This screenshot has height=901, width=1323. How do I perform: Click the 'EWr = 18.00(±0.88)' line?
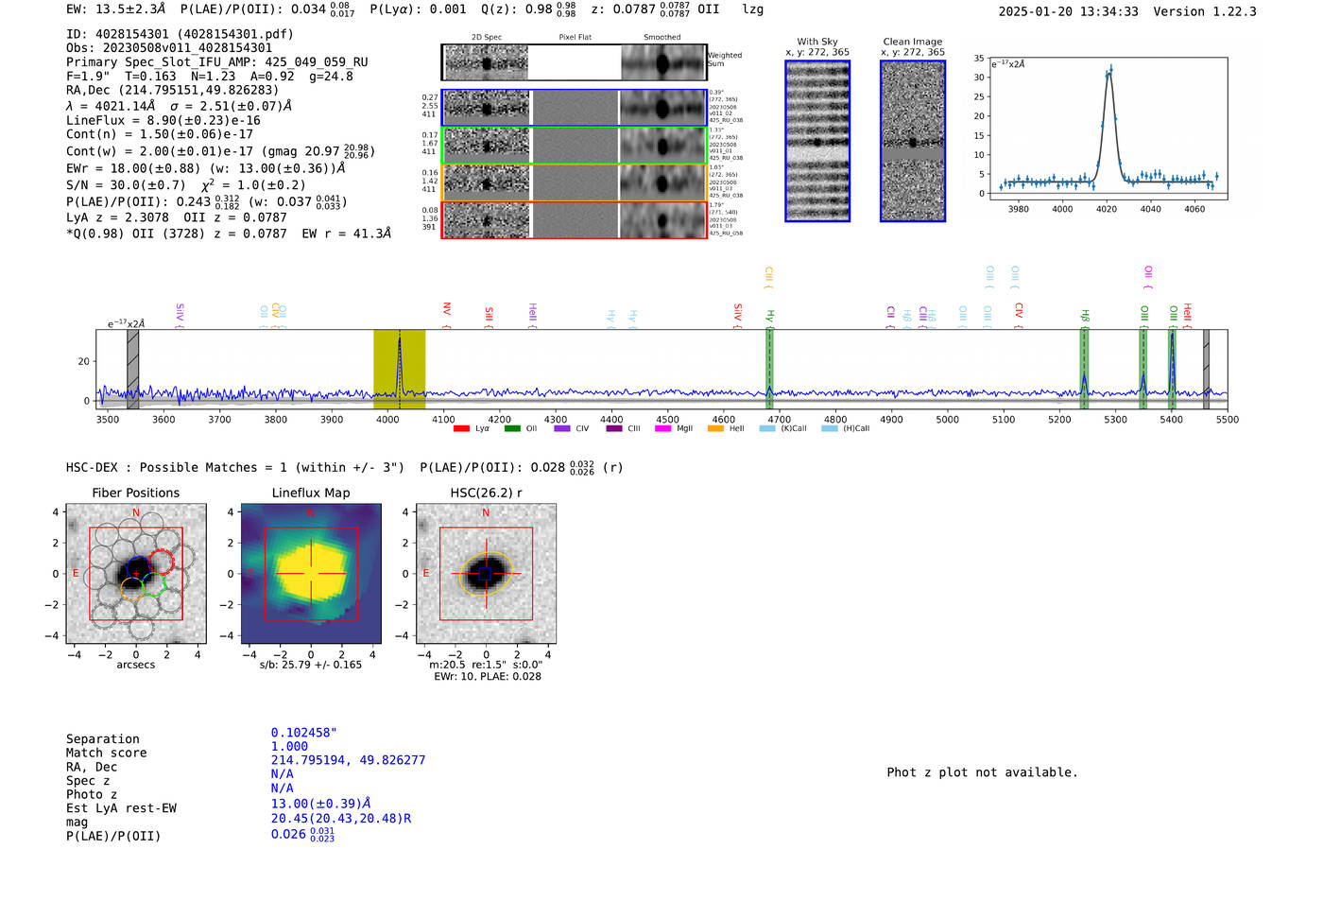[206, 168]
